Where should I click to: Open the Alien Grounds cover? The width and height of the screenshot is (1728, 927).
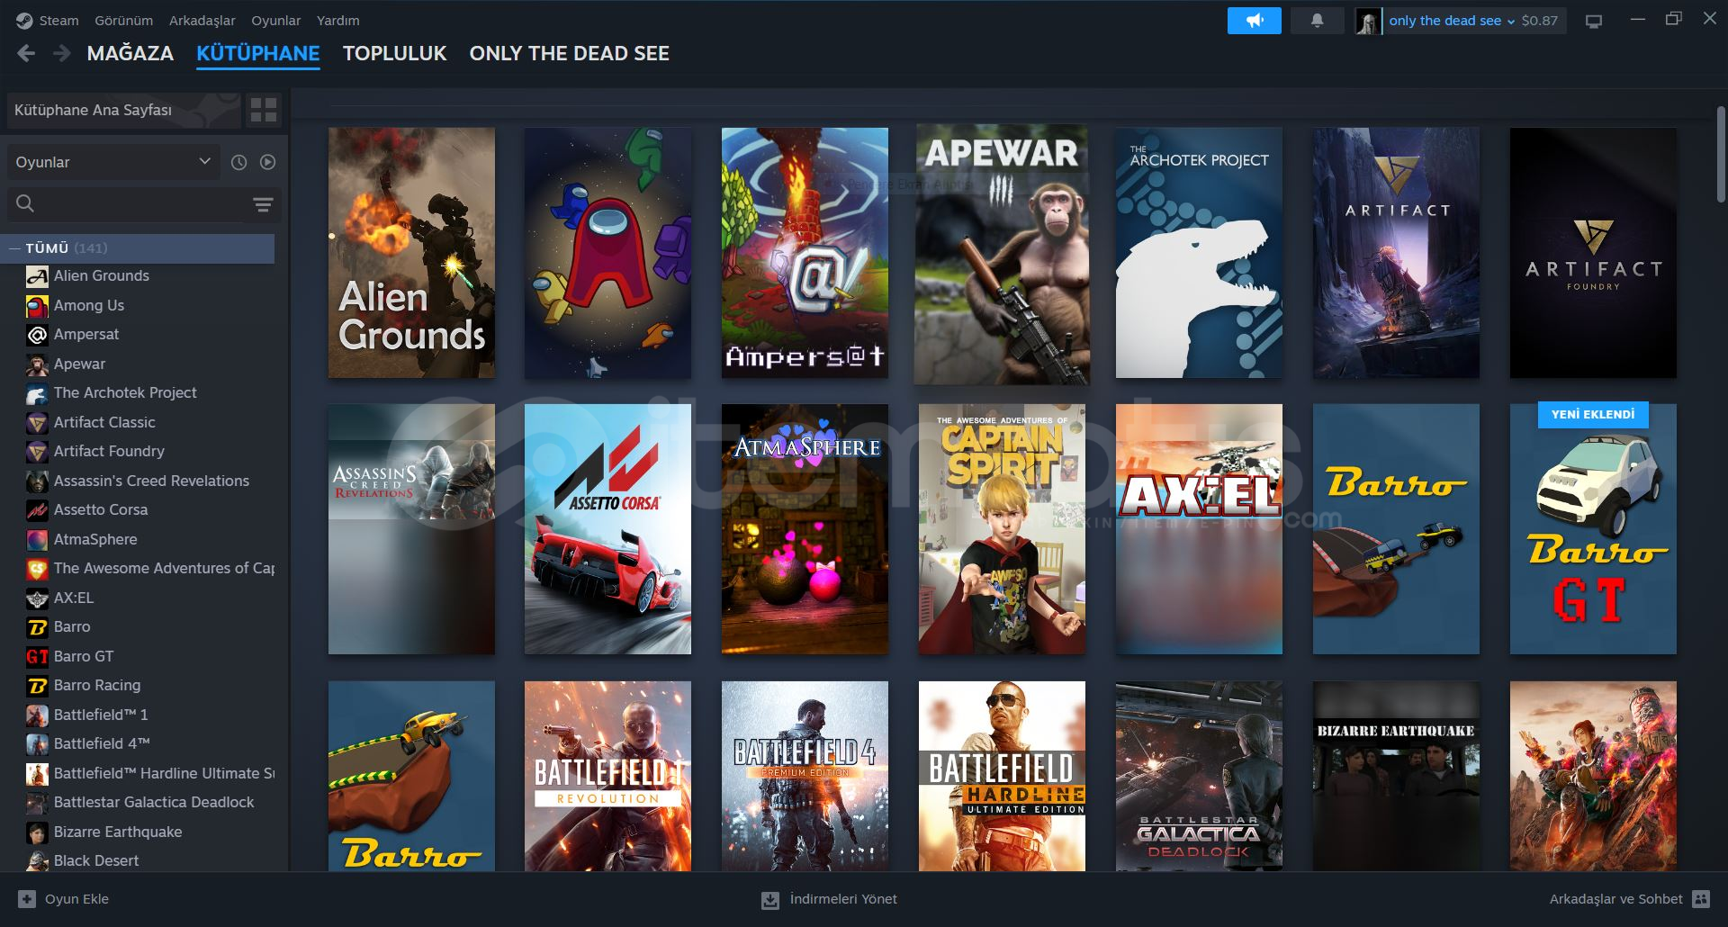click(x=411, y=253)
